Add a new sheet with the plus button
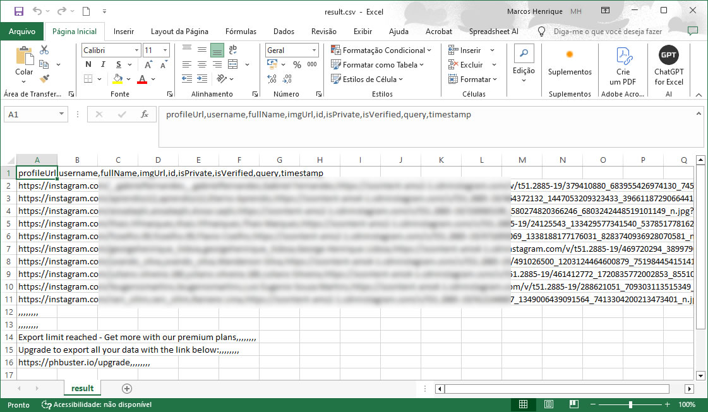 (x=127, y=389)
